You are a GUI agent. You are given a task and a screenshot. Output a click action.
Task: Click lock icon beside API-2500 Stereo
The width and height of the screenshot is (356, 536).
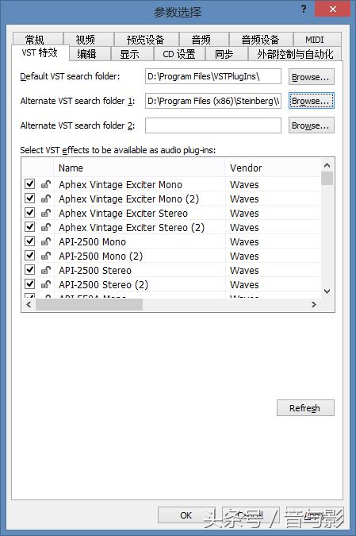pyautogui.click(x=46, y=271)
